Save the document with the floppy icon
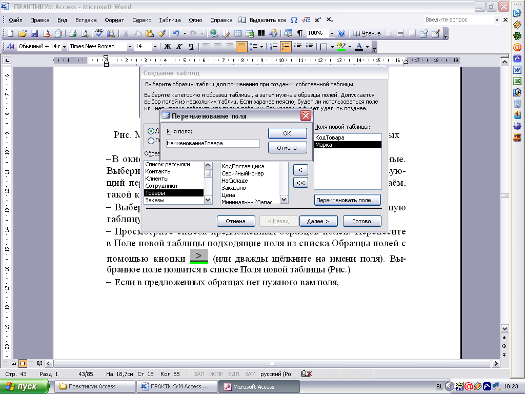The image size is (525, 394). (x=34, y=33)
